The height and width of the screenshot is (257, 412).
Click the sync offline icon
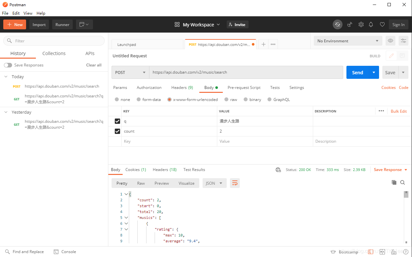point(338,24)
